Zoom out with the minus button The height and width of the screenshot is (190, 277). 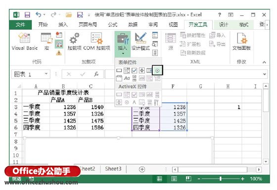tap(199, 179)
